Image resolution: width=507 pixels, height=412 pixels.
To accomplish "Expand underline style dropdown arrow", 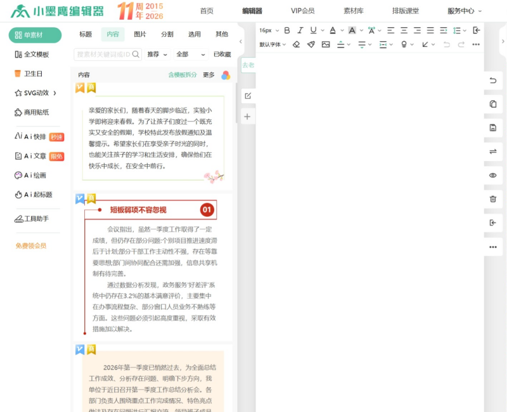I will 323,30.
